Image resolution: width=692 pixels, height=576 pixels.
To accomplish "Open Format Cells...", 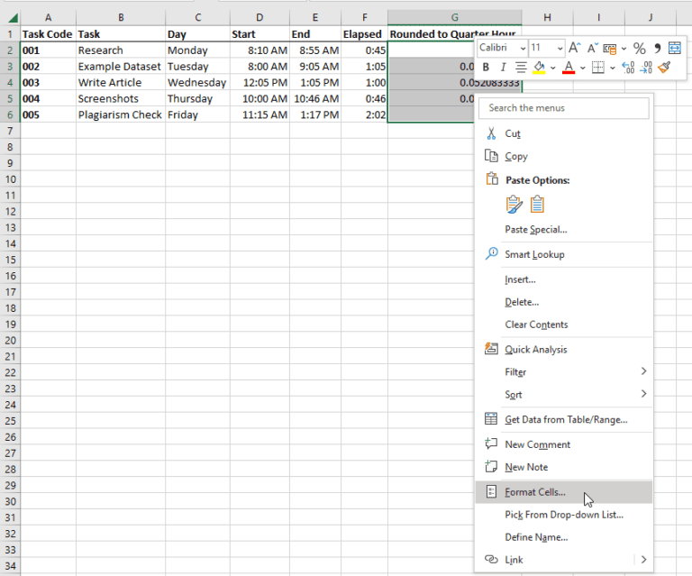I will click(563, 492).
